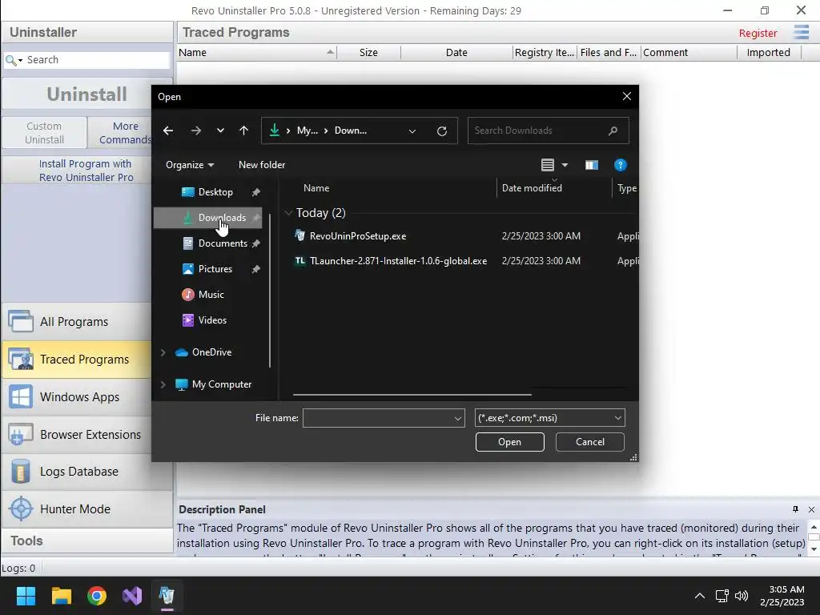Viewport: 820px width, 615px height.
Task: Cancel the Open dialog
Action: (x=590, y=442)
